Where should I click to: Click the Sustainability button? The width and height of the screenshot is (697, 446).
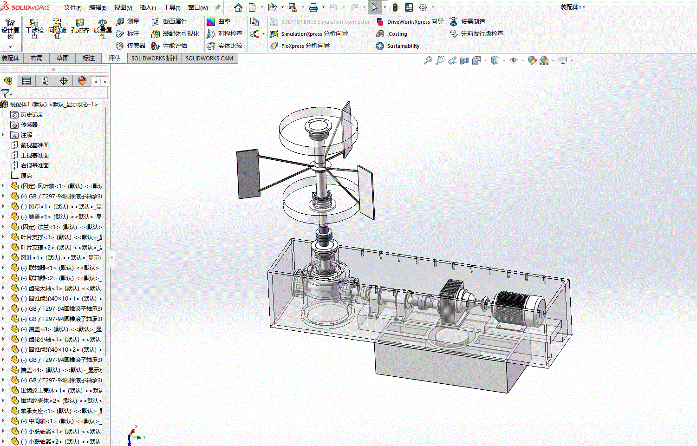click(x=397, y=46)
